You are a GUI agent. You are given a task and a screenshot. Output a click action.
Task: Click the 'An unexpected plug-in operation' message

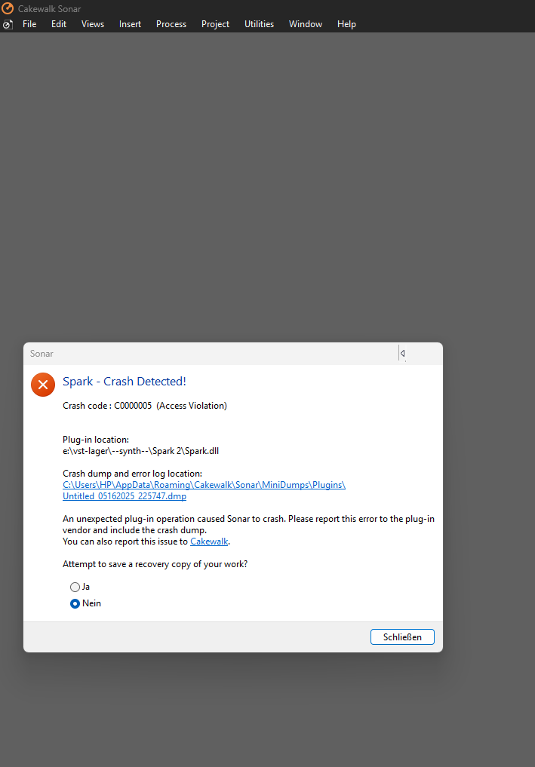(249, 524)
